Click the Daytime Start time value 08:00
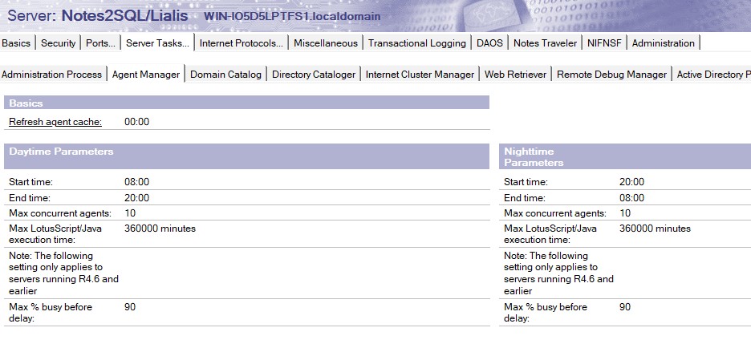 pyautogui.click(x=136, y=182)
